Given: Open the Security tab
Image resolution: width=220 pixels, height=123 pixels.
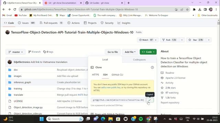Looking at the screenshot, I should pos(107,23).
